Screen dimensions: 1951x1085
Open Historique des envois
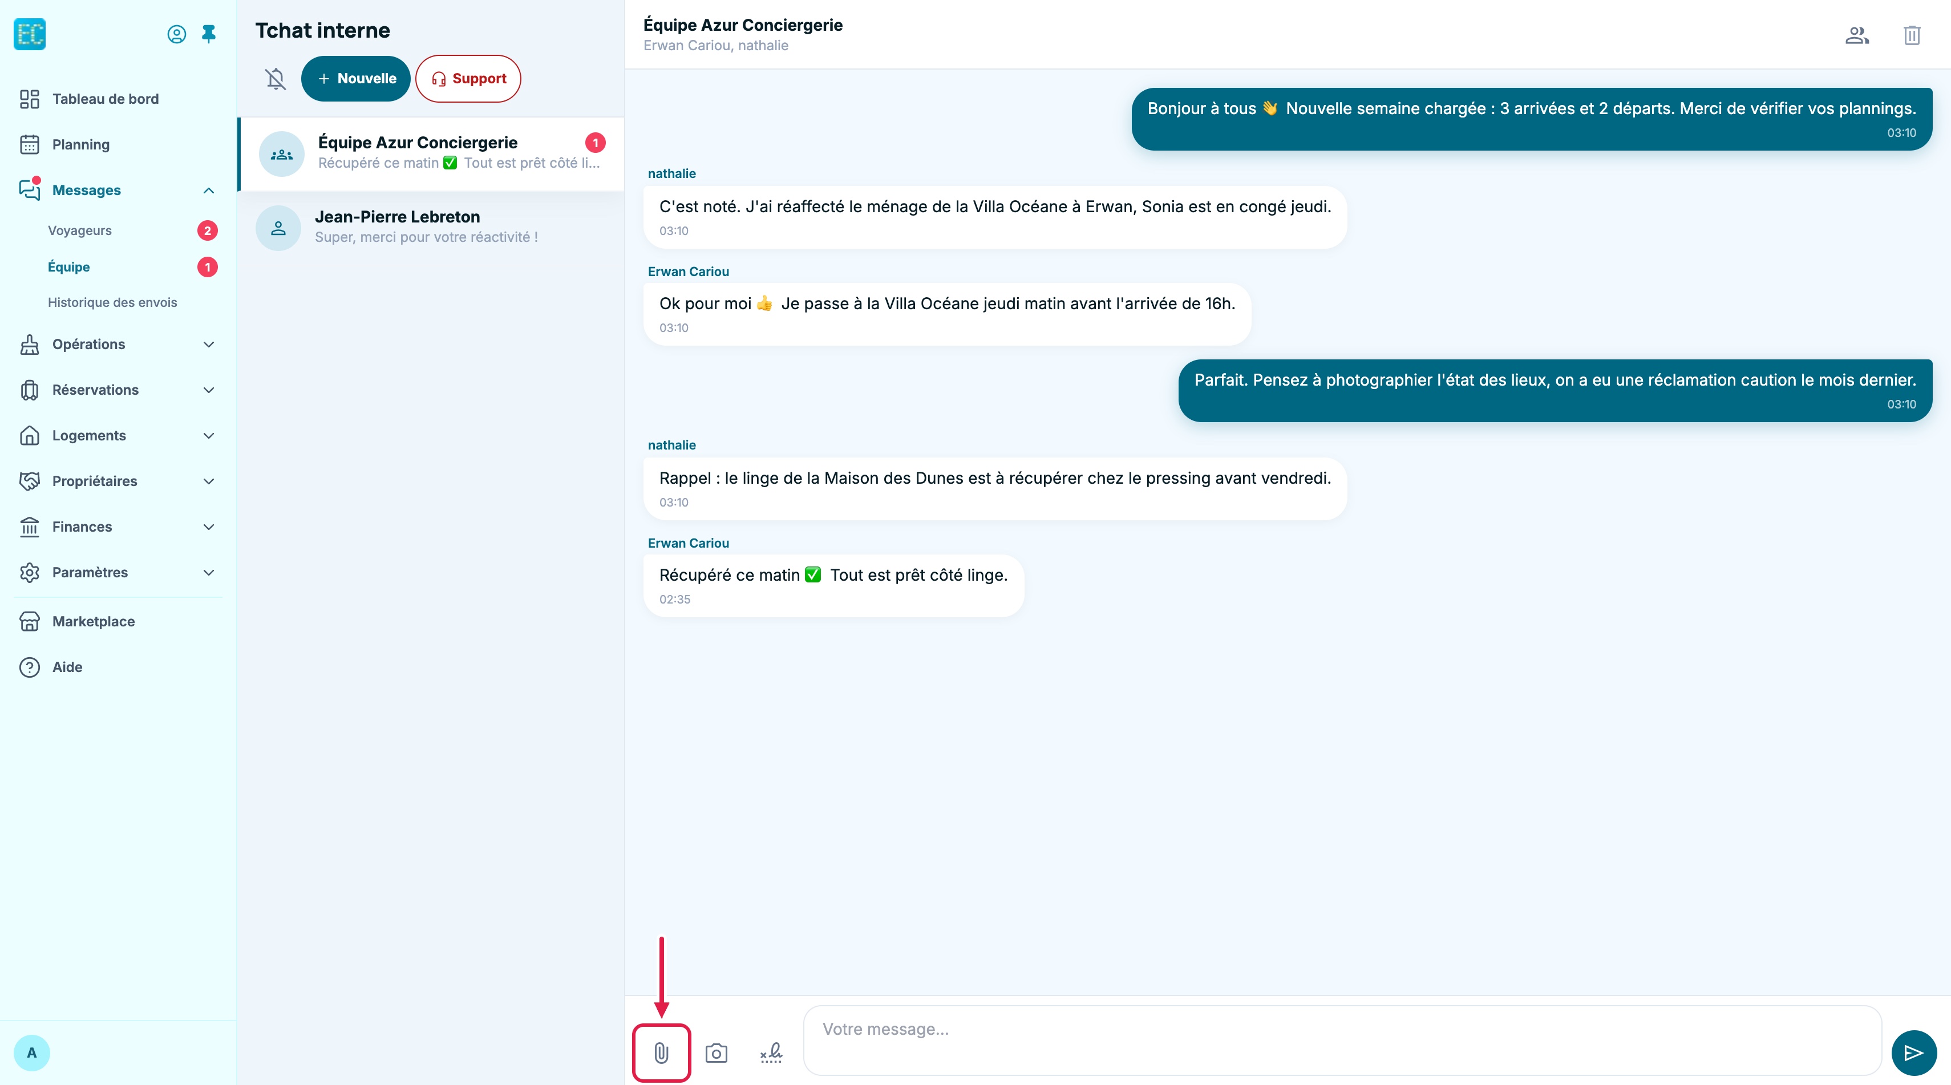[x=112, y=302]
